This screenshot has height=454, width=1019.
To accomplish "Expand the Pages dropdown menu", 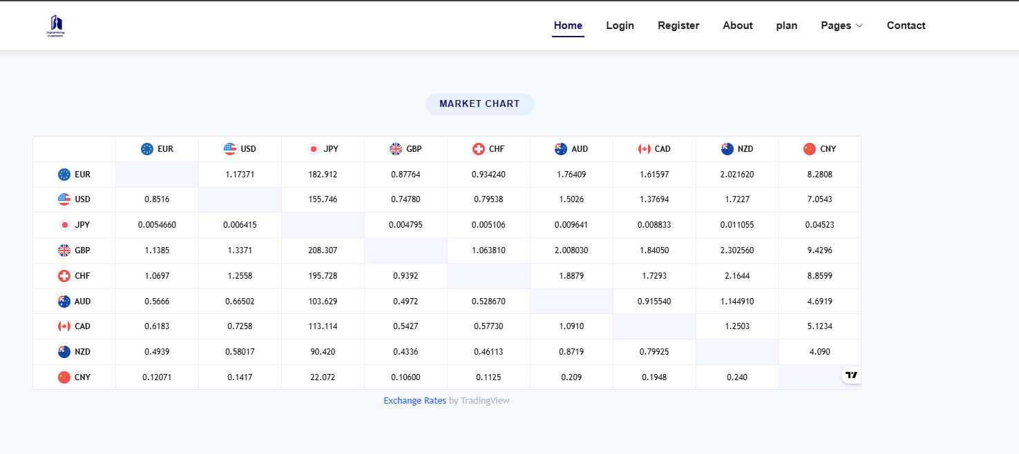I will point(841,26).
